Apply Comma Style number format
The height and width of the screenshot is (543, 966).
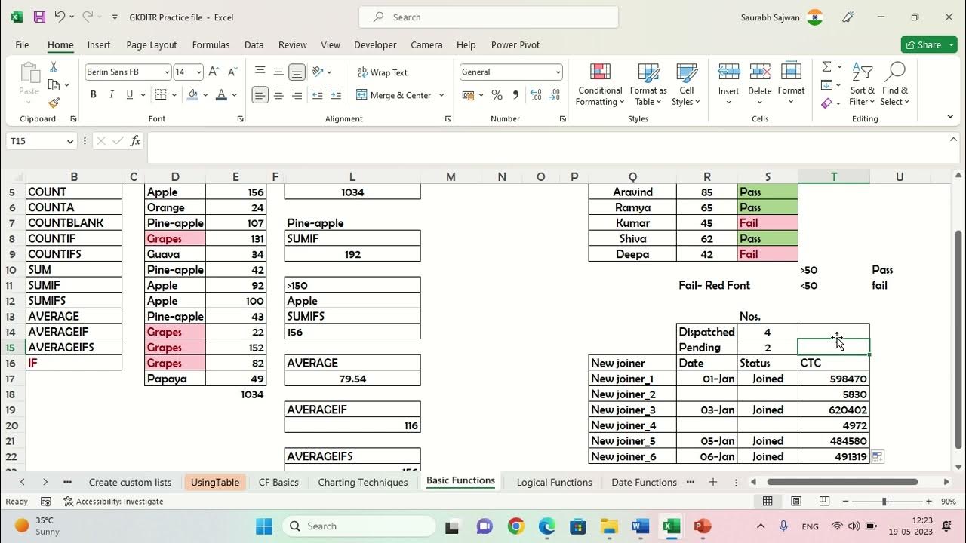[x=515, y=95]
